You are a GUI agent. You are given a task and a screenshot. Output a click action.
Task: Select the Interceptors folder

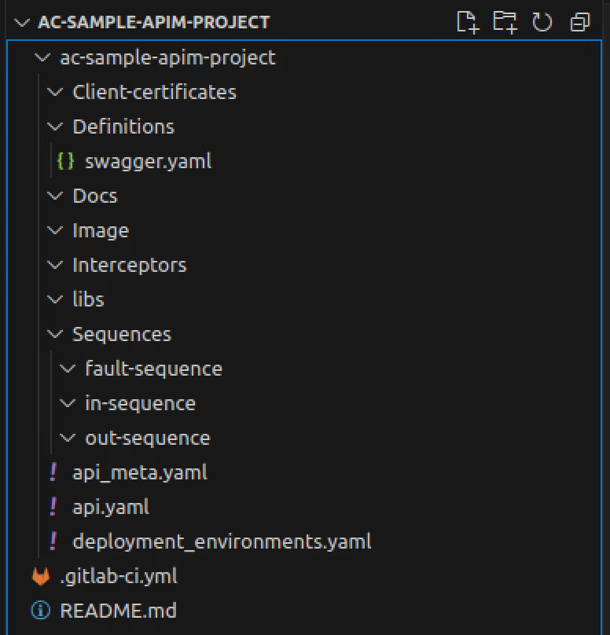(x=129, y=265)
